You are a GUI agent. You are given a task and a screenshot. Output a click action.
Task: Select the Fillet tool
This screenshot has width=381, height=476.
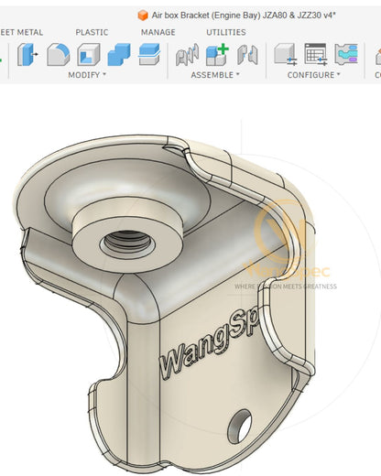point(58,55)
